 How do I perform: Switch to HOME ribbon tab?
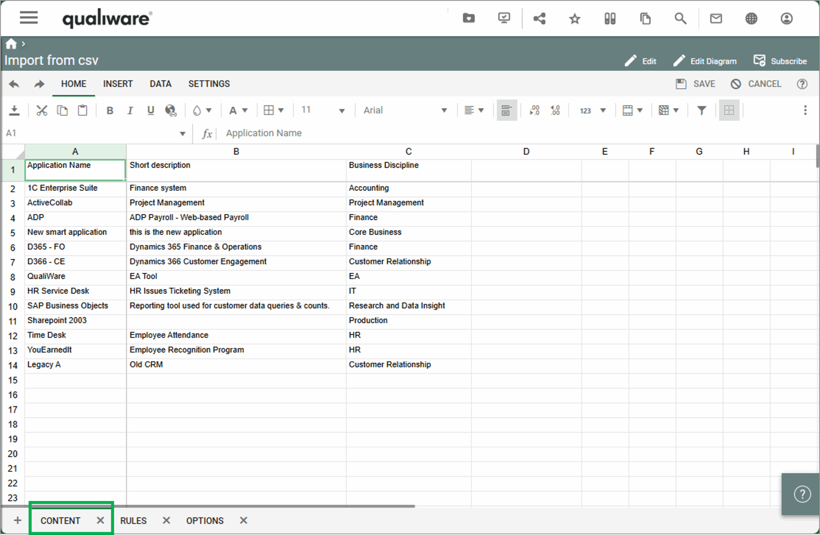pyautogui.click(x=74, y=84)
